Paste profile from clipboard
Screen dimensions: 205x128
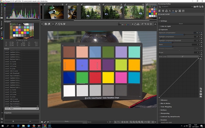coord(203,7)
